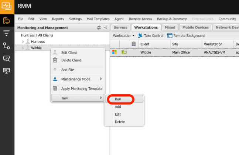The image size is (239, 155).
Task: Click the Take Control satellite icon
Action: click(x=140, y=36)
